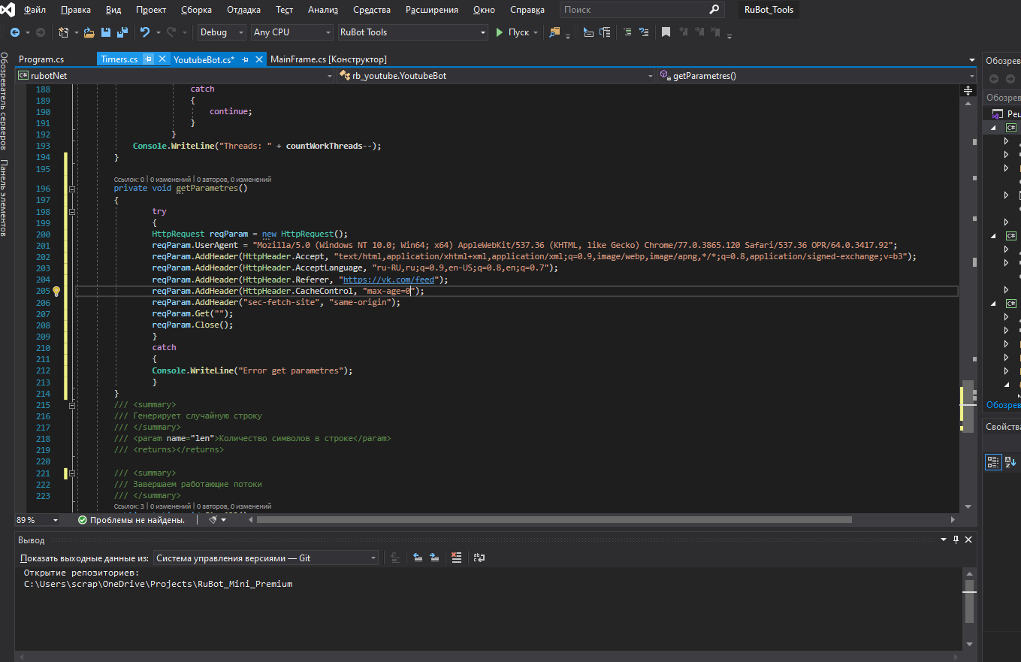Click the Undo arrow icon
The height and width of the screenshot is (662, 1021).
pyautogui.click(x=145, y=32)
